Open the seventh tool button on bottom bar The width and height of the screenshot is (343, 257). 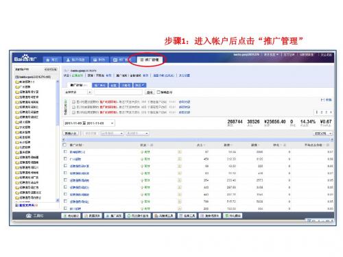[210, 216]
